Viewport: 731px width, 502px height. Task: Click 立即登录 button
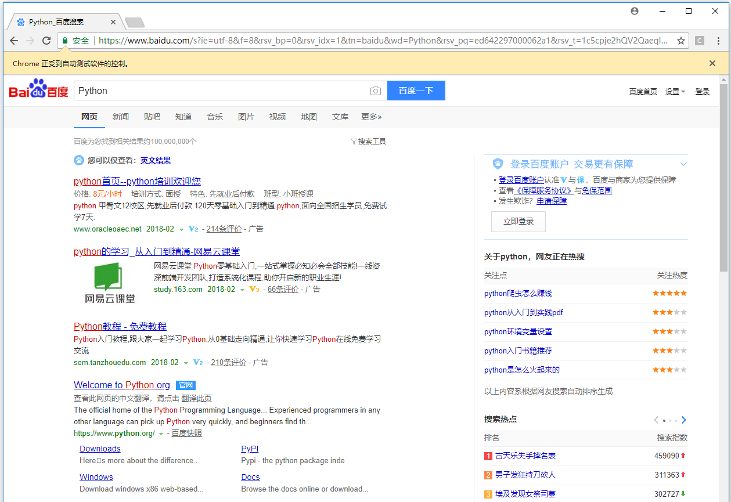(x=518, y=221)
